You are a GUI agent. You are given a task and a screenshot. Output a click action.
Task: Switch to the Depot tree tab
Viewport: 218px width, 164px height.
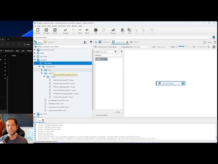point(38,42)
